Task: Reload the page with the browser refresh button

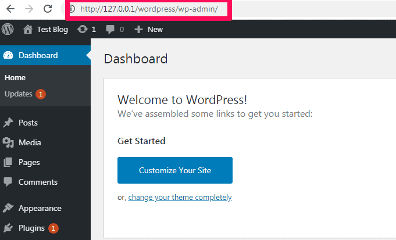Action: (x=48, y=9)
